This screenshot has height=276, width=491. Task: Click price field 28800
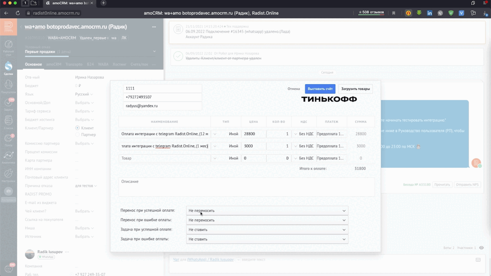(254, 134)
